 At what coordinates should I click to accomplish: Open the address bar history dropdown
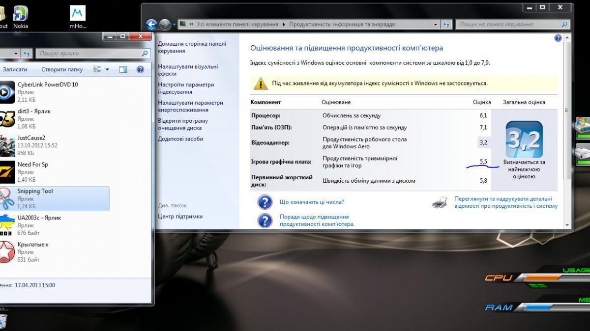pyautogui.click(x=436, y=24)
